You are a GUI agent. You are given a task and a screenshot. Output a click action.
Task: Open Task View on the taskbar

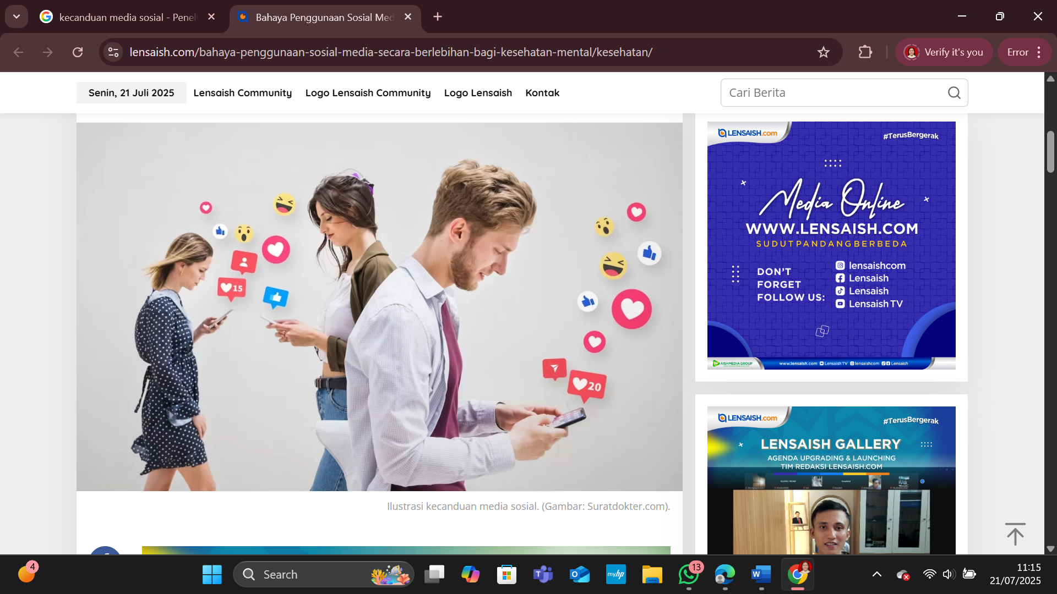434,575
